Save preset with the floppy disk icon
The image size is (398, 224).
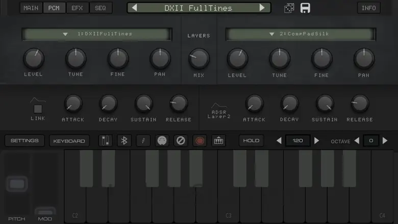[x=305, y=8]
